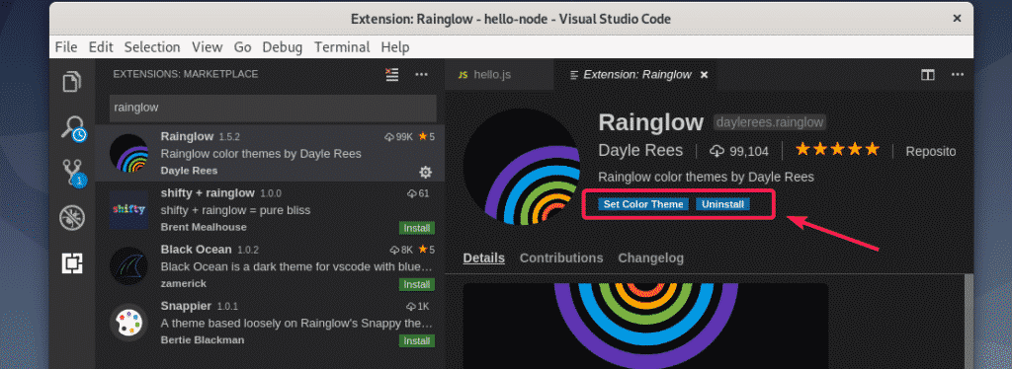This screenshot has width=1012, height=369.
Task: Open the Changelog tab
Action: [x=650, y=258]
